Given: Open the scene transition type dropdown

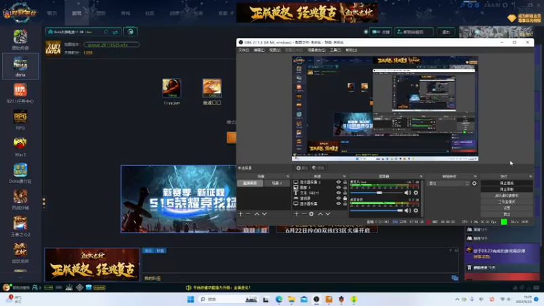Looking at the screenshot, I should coord(449,183).
